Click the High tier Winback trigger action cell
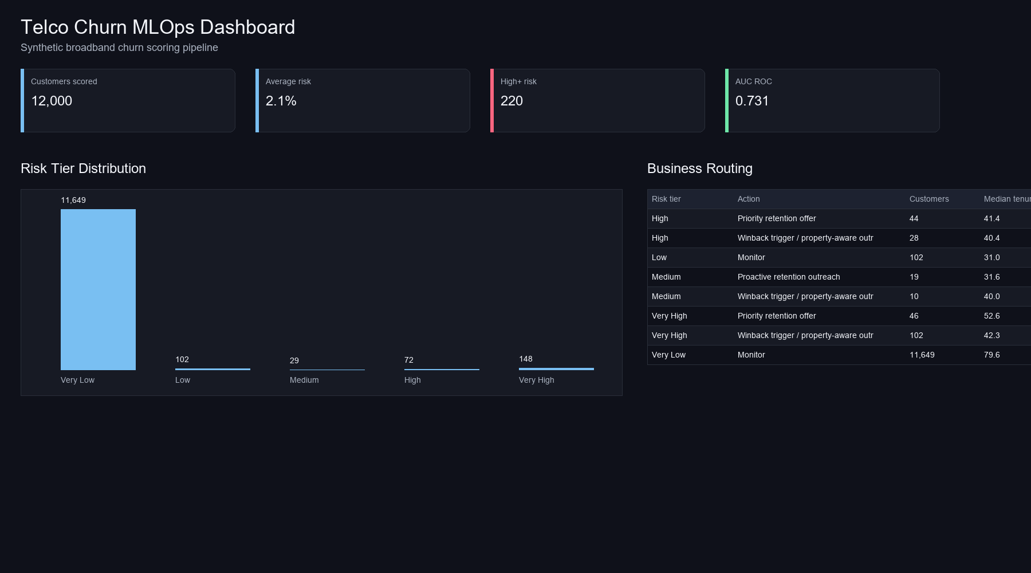 click(x=805, y=238)
